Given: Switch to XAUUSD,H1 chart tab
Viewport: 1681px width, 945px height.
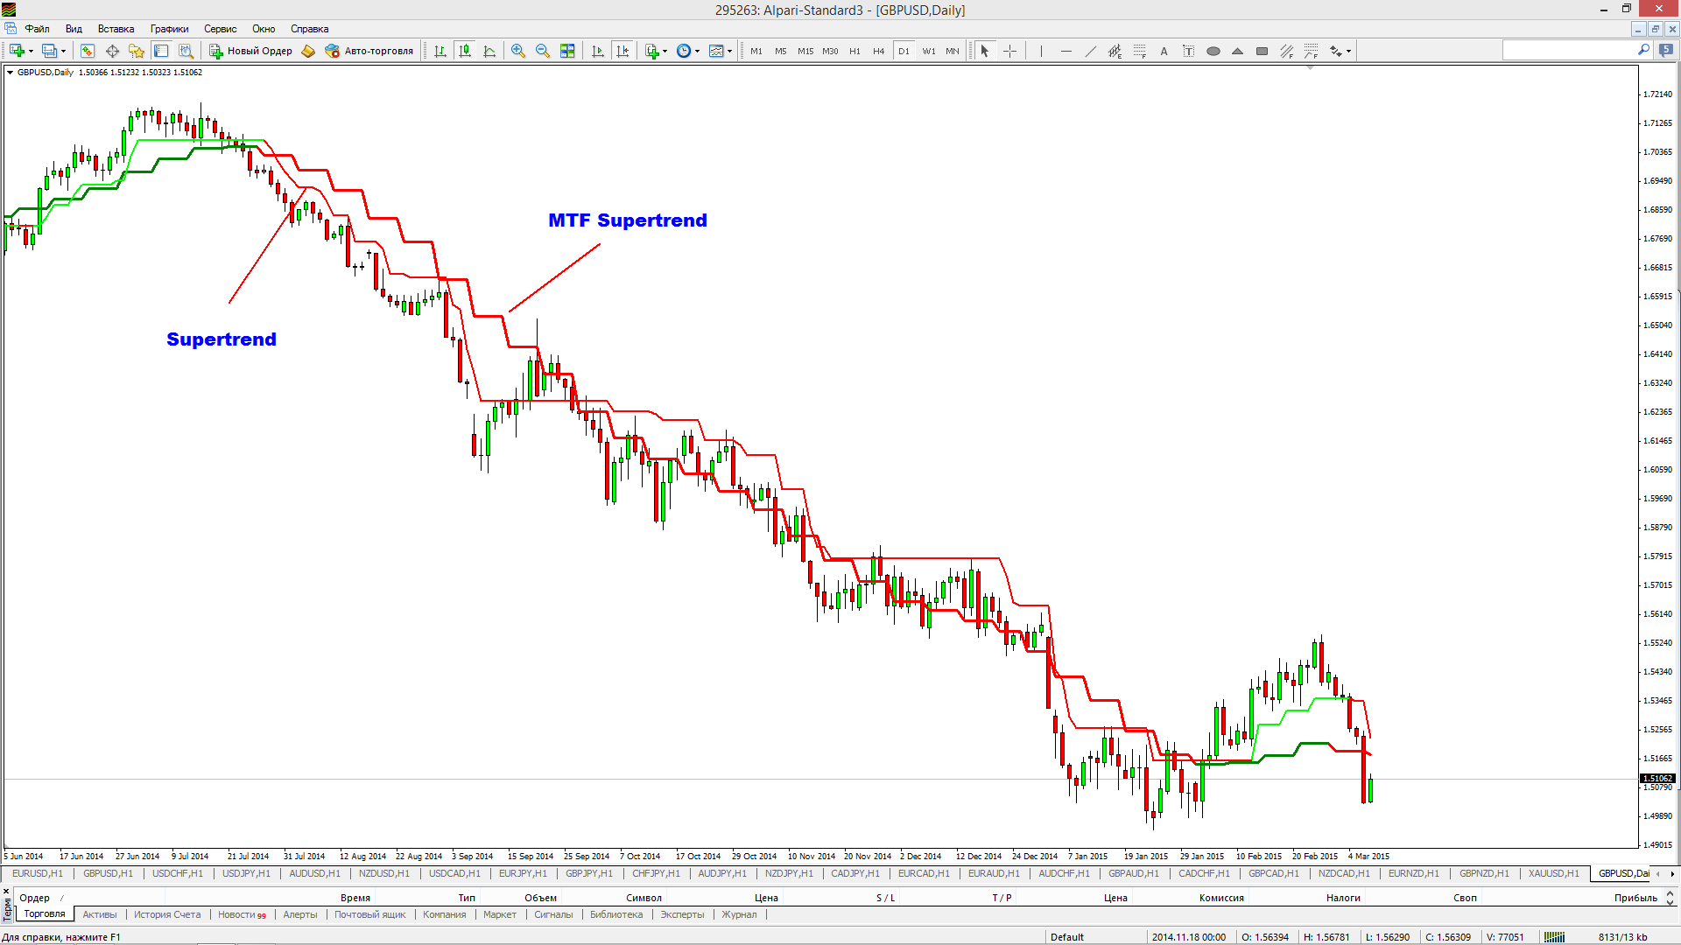Looking at the screenshot, I should [x=1553, y=873].
